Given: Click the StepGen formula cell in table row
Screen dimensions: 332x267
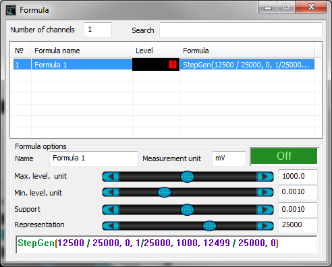Looking at the screenshot, I should coord(247,65).
